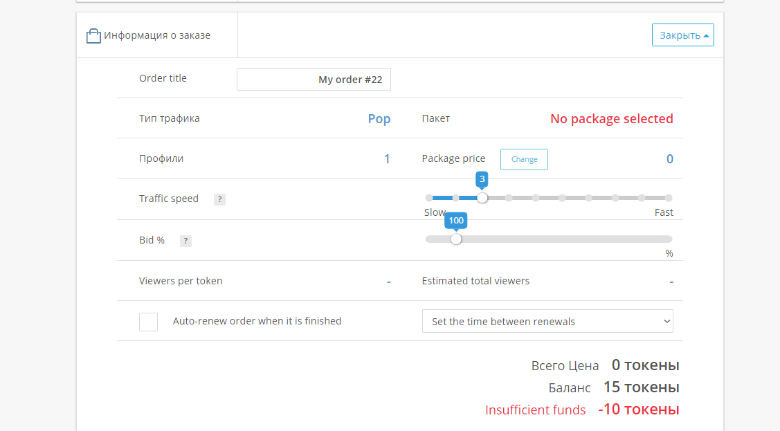The image size is (780, 431).
Task: Open the time between renewals dropdown
Action: click(547, 322)
